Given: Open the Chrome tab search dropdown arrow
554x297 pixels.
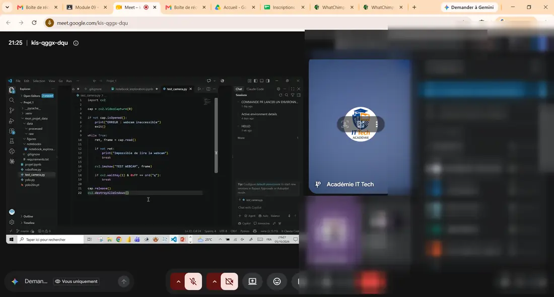Looking at the screenshot, I should (x=7, y=7).
